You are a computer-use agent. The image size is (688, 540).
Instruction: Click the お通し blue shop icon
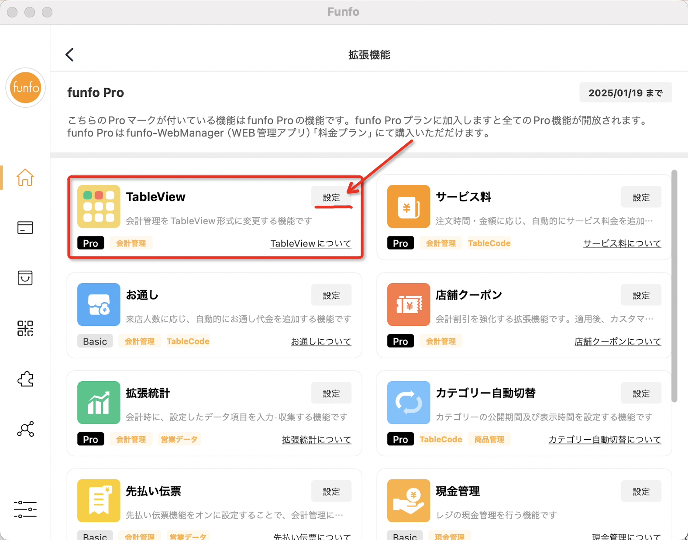[x=99, y=304]
